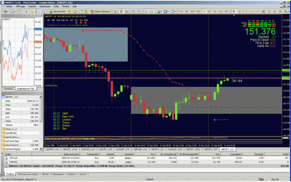Toggle the Terminal window icon
This screenshot has width=291, height=182.
coord(38,12)
